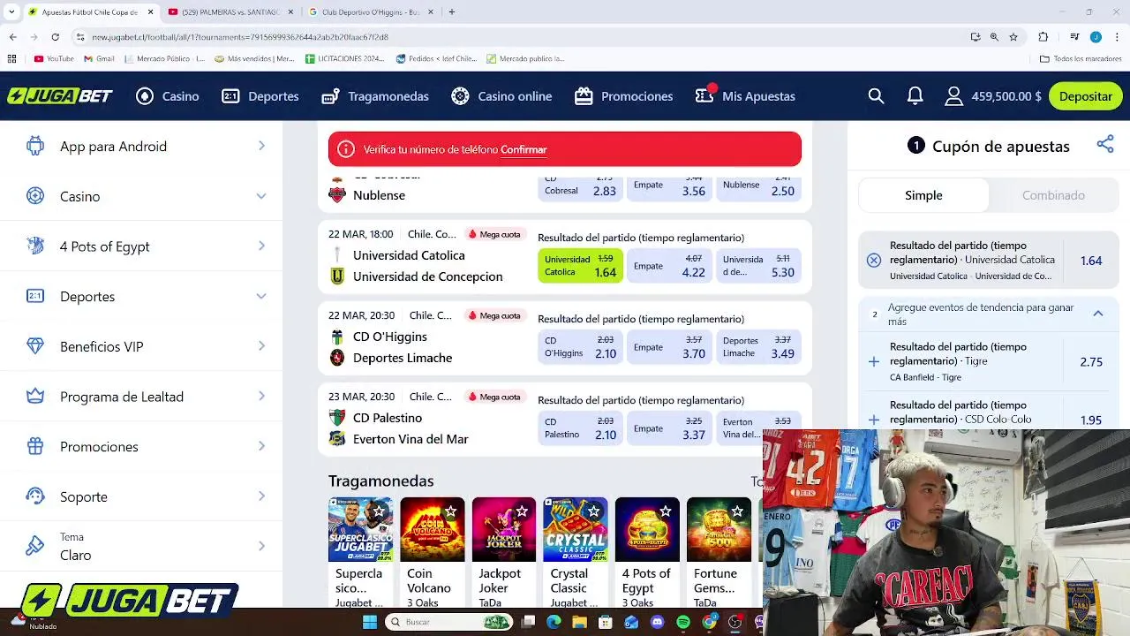Click the Windows taskbar Buscar search box
The image size is (1130, 636).
pyautogui.click(x=448, y=622)
